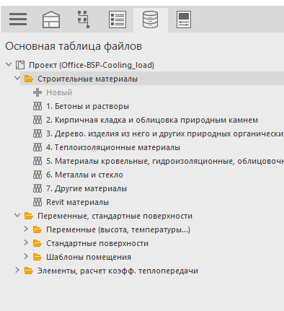Click material icon for Revit материалы

[37, 202]
